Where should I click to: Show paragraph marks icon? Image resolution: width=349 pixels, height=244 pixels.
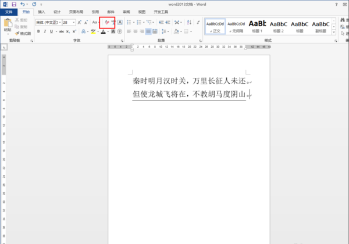(x=198, y=22)
